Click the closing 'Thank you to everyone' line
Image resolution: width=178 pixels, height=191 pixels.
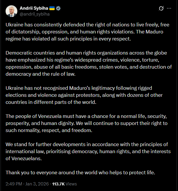tap(80, 173)
